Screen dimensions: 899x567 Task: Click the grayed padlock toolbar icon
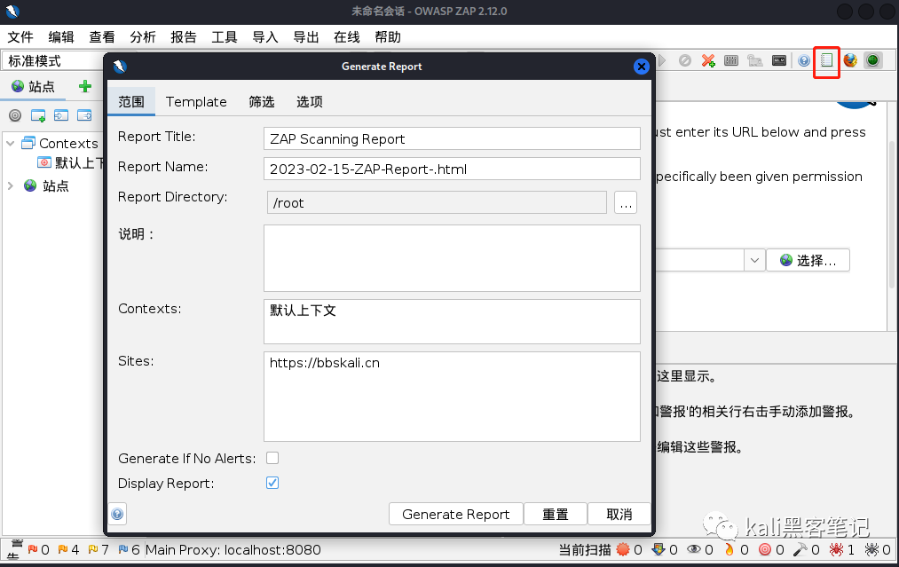754,60
